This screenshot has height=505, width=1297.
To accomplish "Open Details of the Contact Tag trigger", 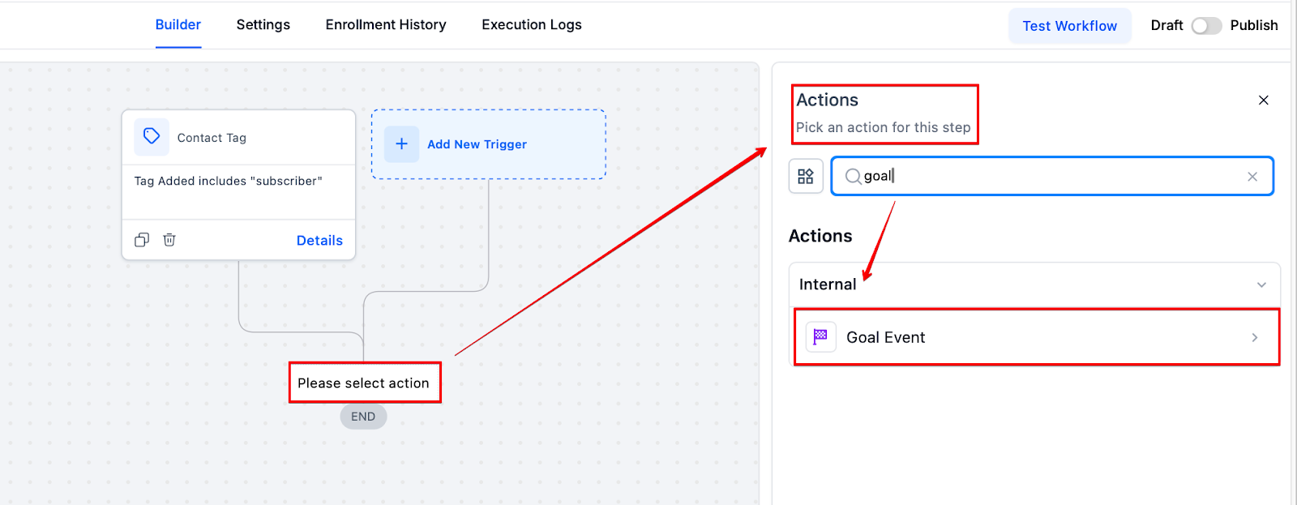I will tap(319, 241).
